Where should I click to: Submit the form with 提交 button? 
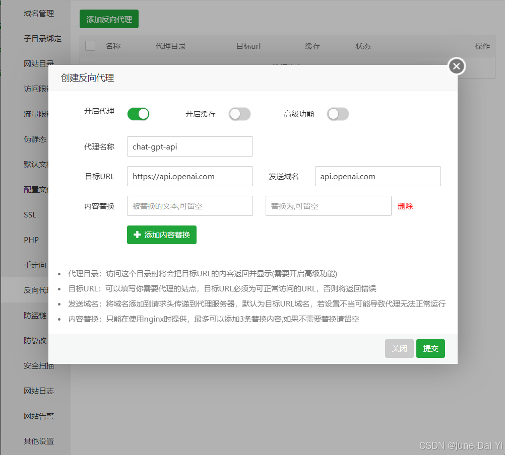[x=430, y=349]
